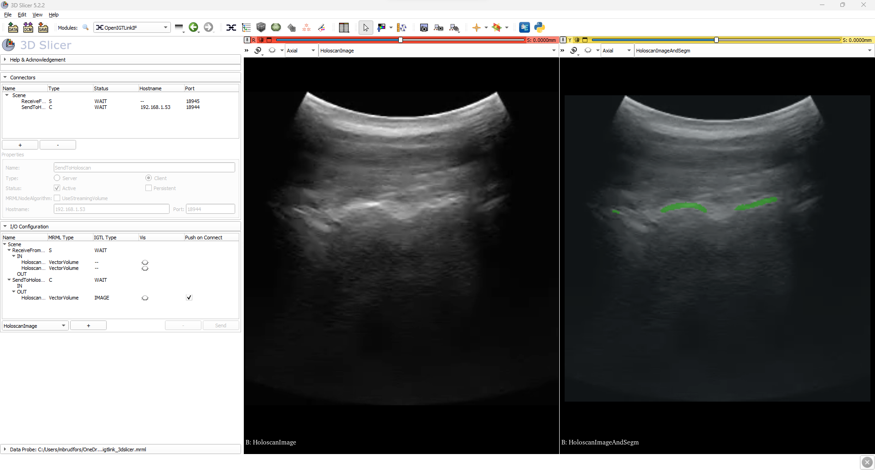Click the Yellow slice offset slider
875x470 pixels.
[x=716, y=40]
